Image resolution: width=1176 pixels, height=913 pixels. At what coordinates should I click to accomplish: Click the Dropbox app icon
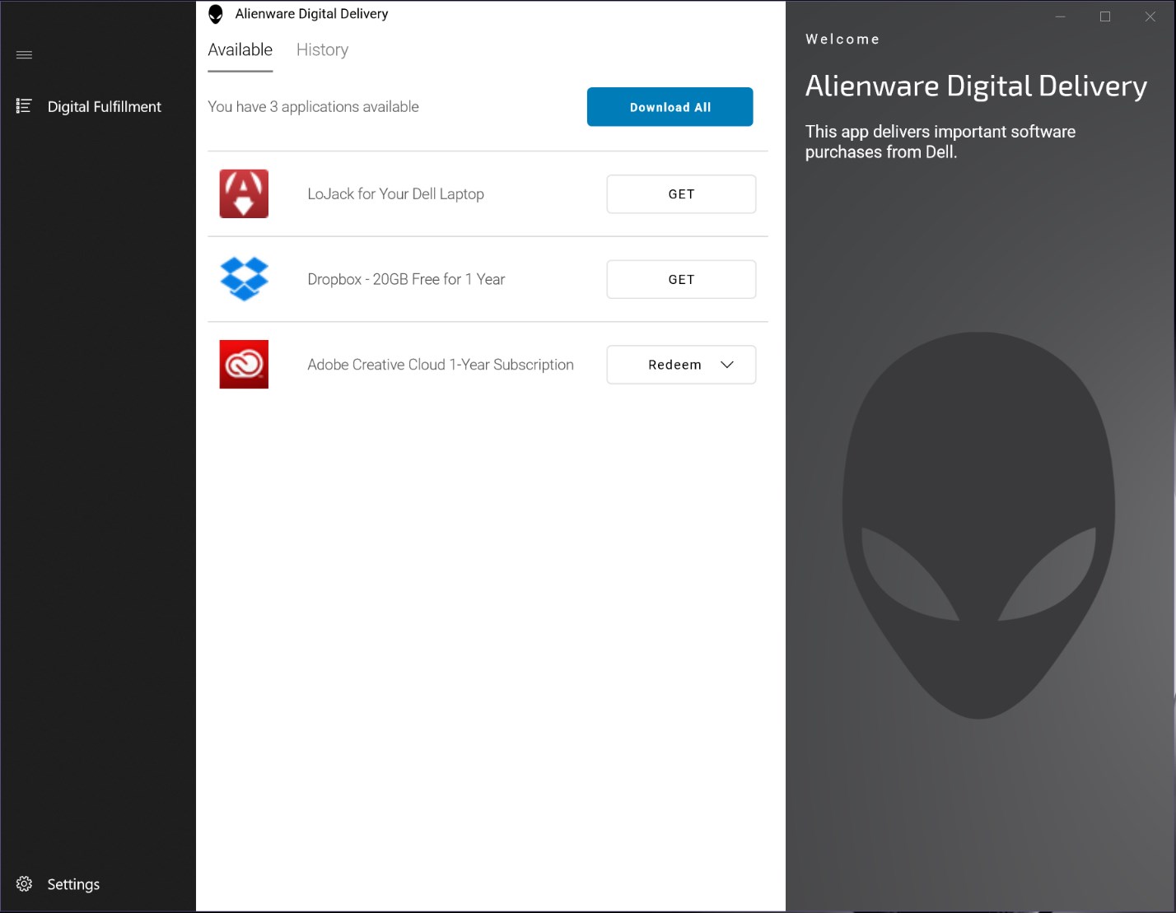[244, 279]
